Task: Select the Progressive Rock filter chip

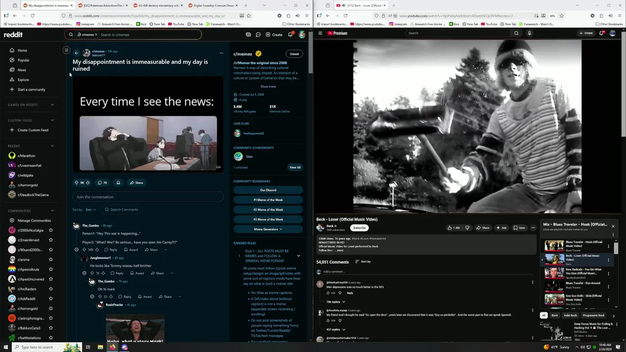Action: click(594, 315)
